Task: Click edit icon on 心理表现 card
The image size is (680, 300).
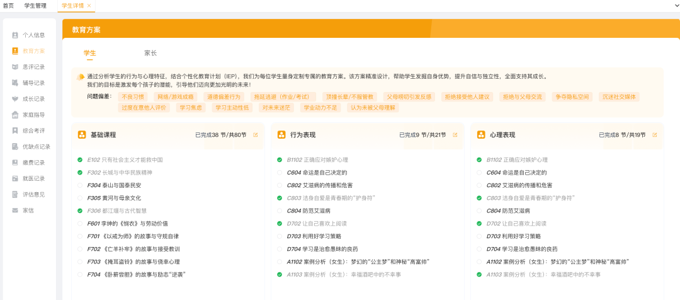Action: pyautogui.click(x=654, y=135)
